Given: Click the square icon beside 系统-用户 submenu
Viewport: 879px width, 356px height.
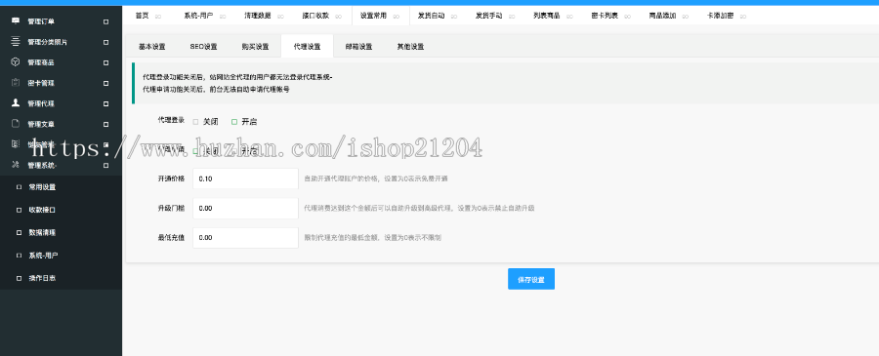Looking at the screenshot, I should pos(20,256).
